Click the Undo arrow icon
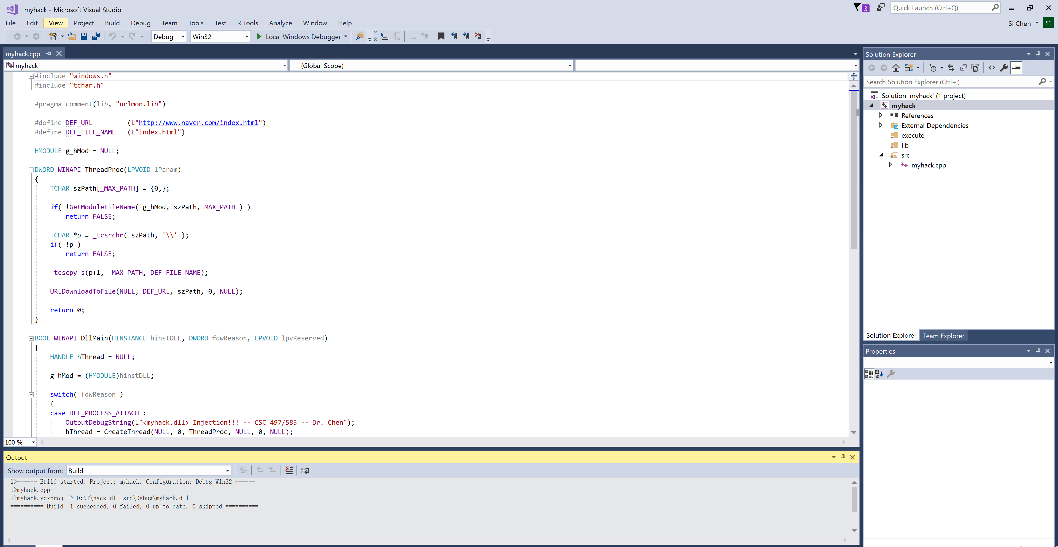Image resolution: width=1058 pixels, height=547 pixels. (x=112, y=37)
